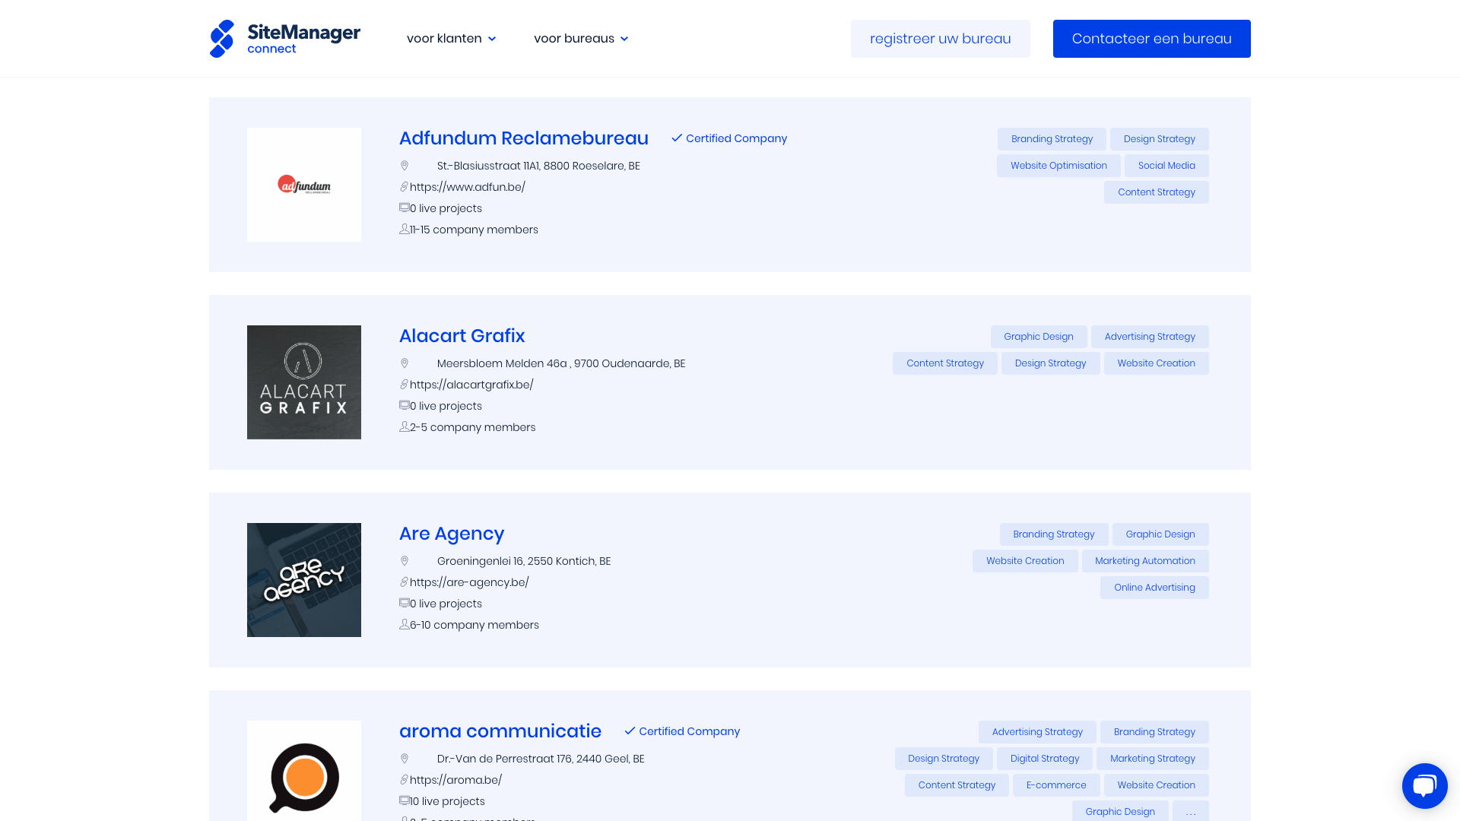The width and height of the screenshot is (1460, 821).
Task: Select the 'E-commerce' tag
Action: [x=1056, y=785]
